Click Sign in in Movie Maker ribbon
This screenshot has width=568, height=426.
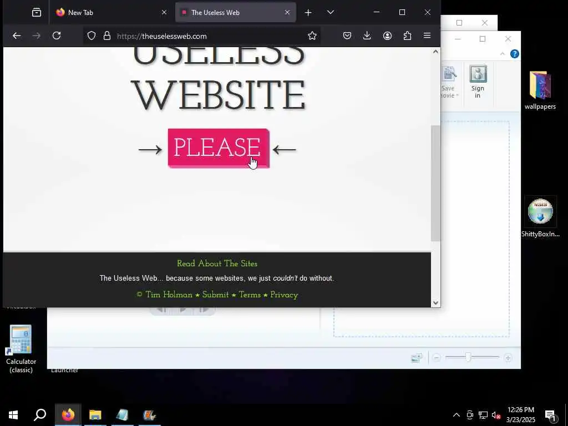click(x=478, y=82)
